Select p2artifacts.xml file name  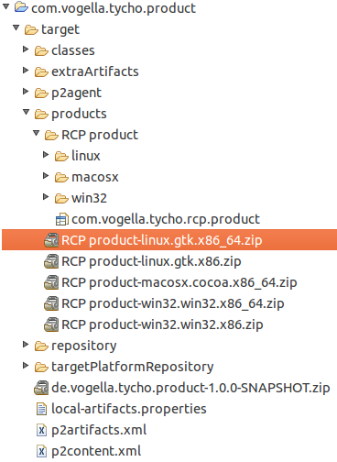[x=99, y=431]
